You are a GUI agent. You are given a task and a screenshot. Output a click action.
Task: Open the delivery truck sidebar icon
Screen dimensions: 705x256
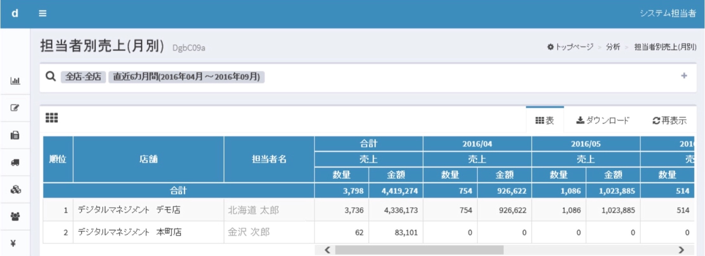coord(15,162)
